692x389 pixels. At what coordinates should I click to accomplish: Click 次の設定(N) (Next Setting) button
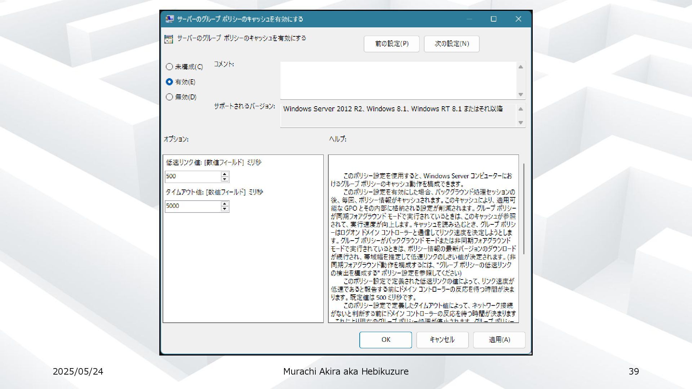tap(452, 44)
